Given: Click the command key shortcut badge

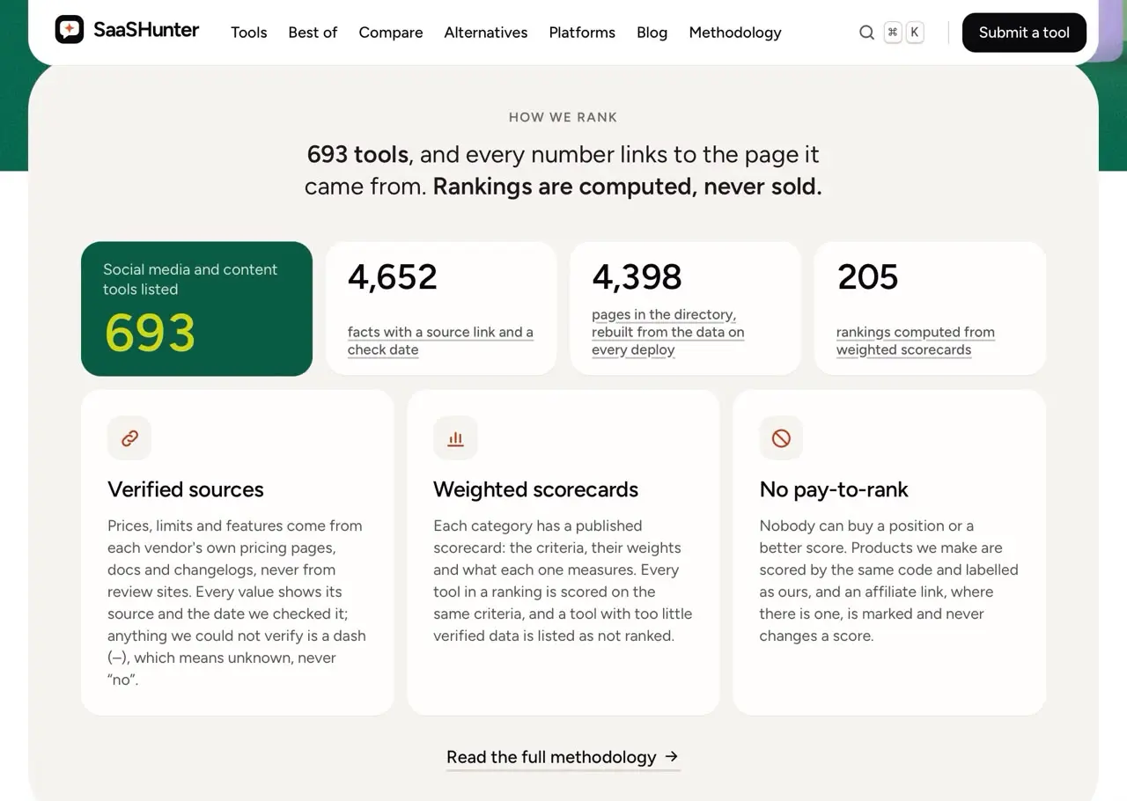Looking at the screenshot, I should pyautogui.click(x=893, y=33).
